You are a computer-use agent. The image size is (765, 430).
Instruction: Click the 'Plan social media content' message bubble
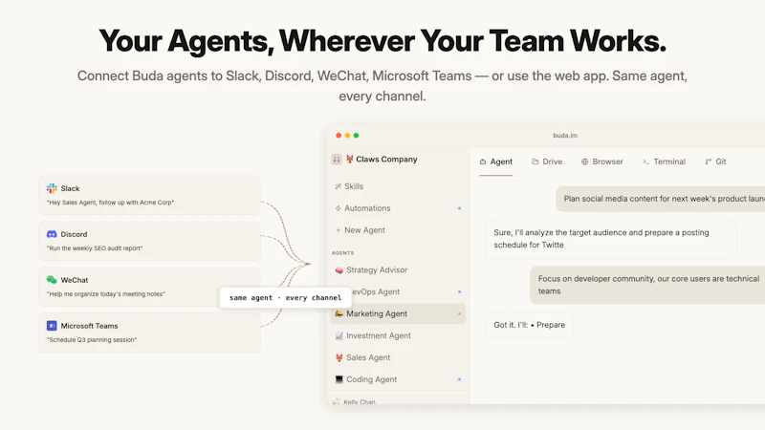[660, 199]
